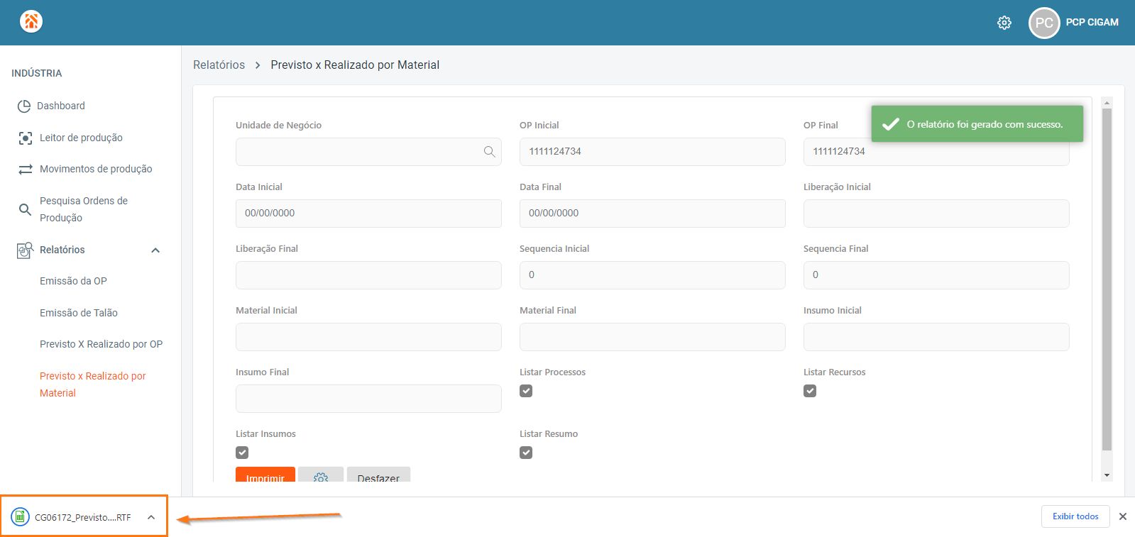Open the CG06172_Previsto RTF download
The image size is (1135, 537).
[x=83, y=517]
